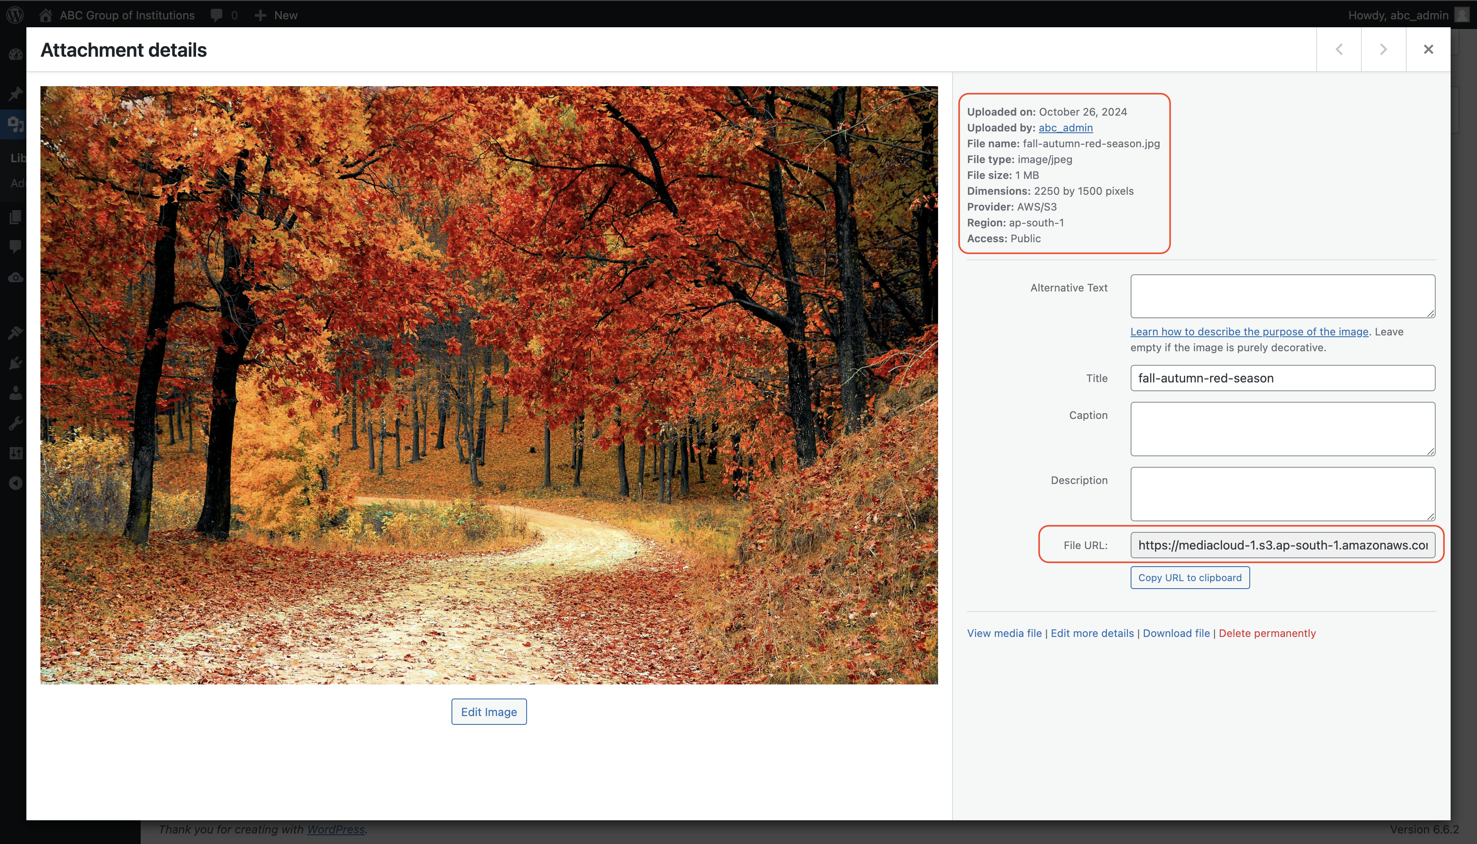1477x844 pixels.
Task: Click the Edit Image button
Action: click(x=489, y=712)
